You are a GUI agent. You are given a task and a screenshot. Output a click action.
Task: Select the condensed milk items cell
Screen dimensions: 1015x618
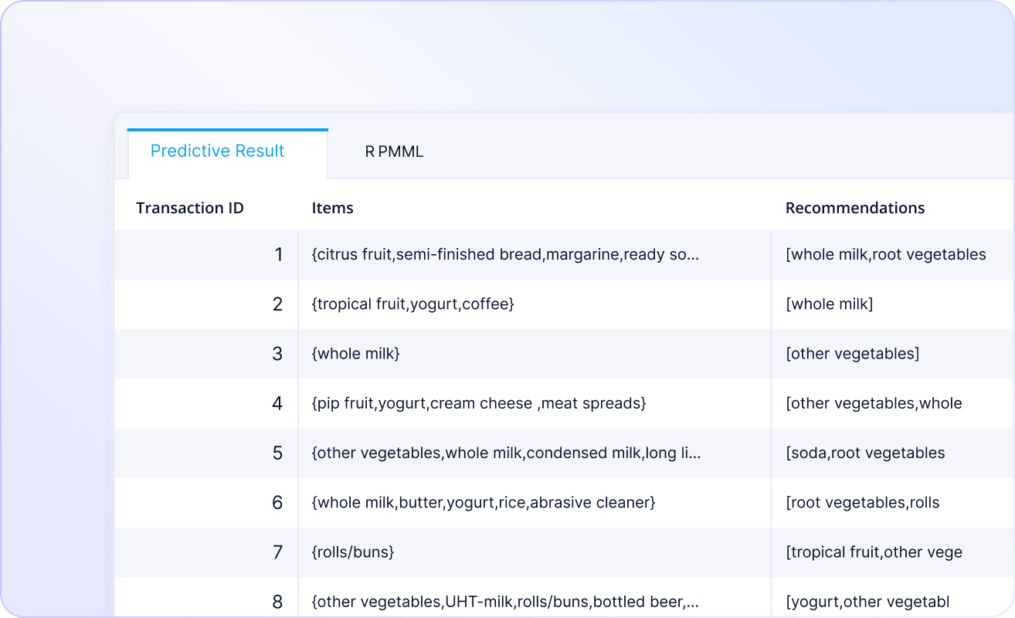(x=535, y=453)
